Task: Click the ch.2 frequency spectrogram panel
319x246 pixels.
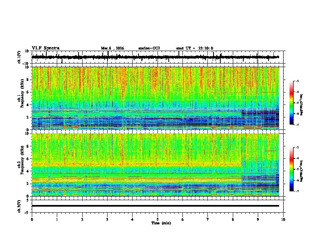Action: 155,165
